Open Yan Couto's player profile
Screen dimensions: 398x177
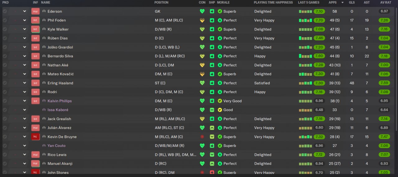tap(56, 146)
